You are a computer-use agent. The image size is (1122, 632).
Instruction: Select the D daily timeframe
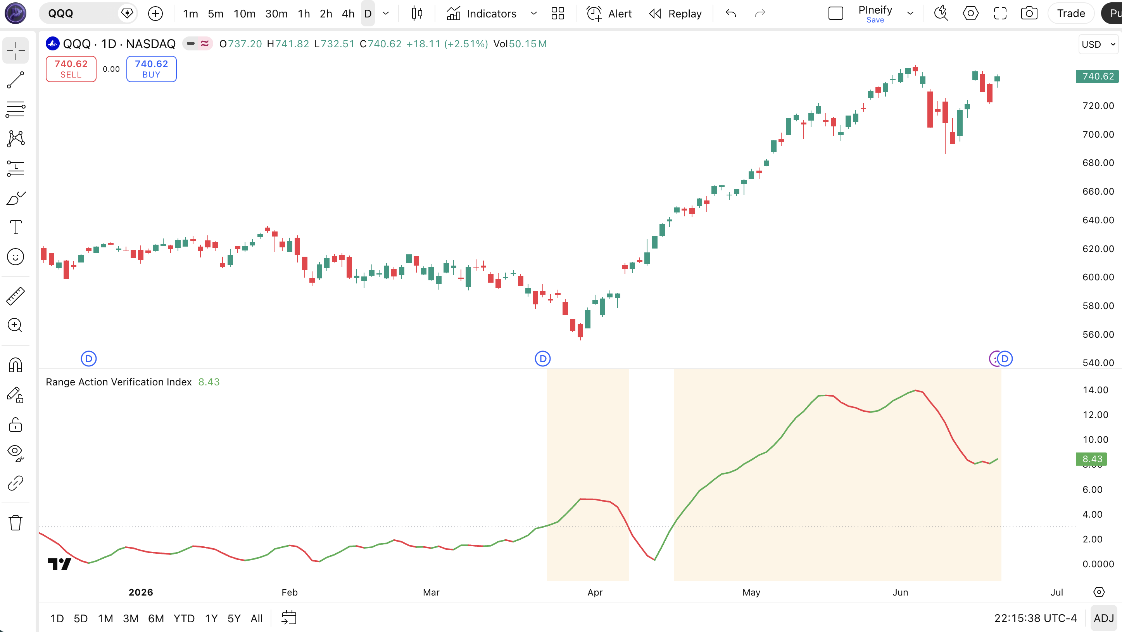tap(368, 14)
